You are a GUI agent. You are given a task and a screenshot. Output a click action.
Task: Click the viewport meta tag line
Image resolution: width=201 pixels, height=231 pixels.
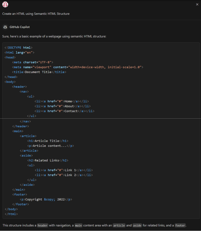(x=77, y=67)
